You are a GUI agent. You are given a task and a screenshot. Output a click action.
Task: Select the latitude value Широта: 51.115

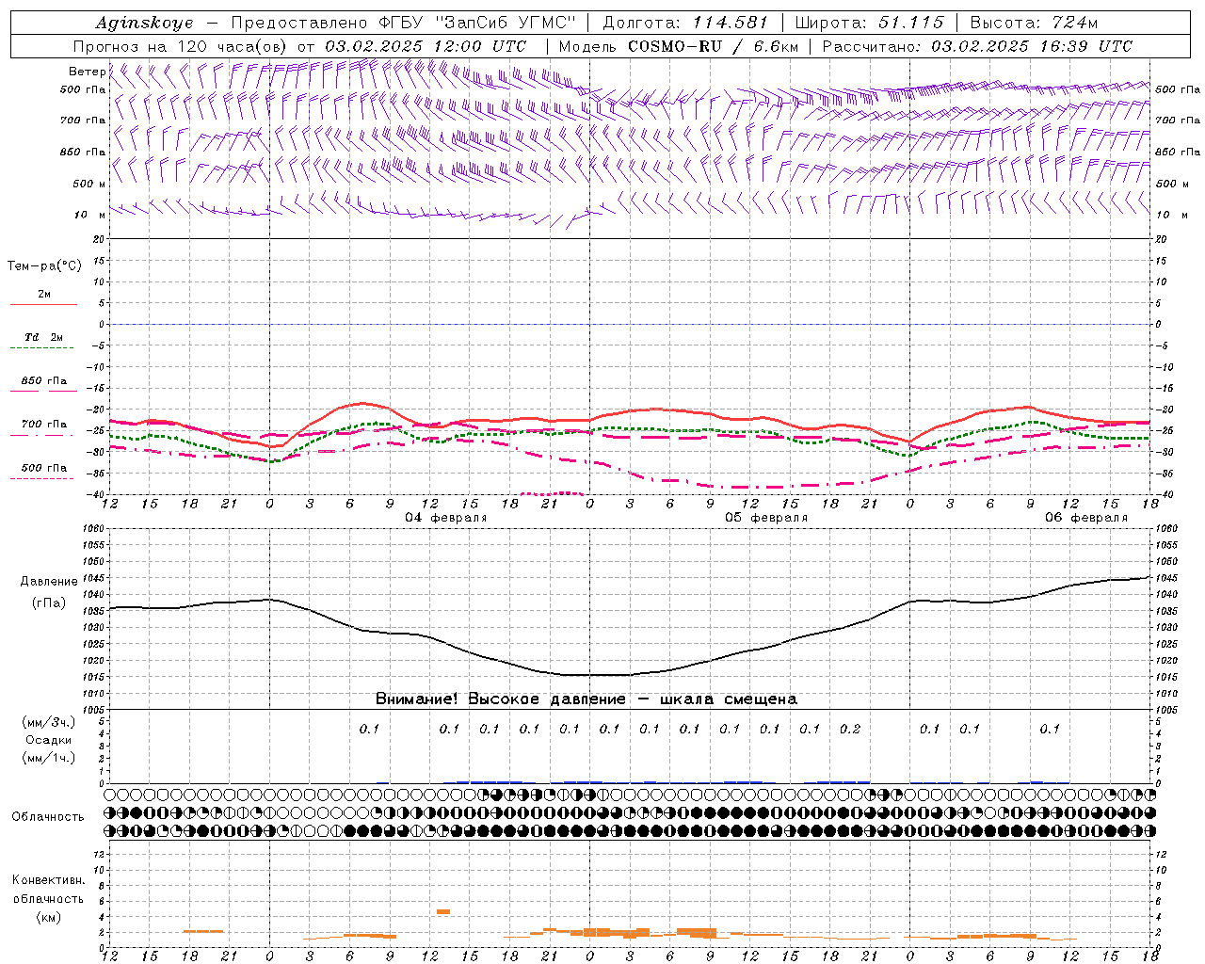[869, 23]
